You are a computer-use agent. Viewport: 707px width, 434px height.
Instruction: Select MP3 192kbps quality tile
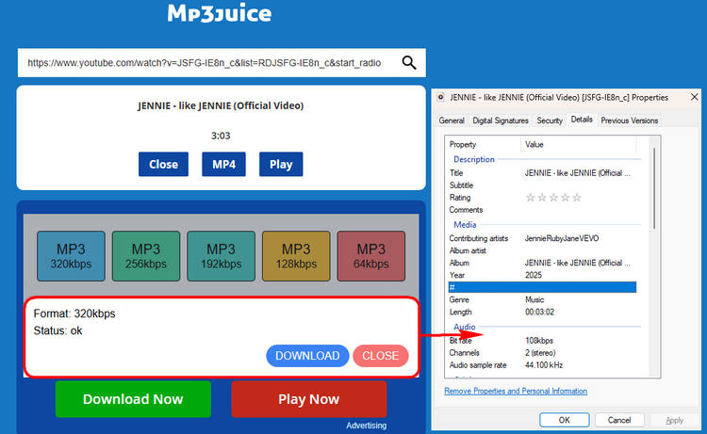221,256
